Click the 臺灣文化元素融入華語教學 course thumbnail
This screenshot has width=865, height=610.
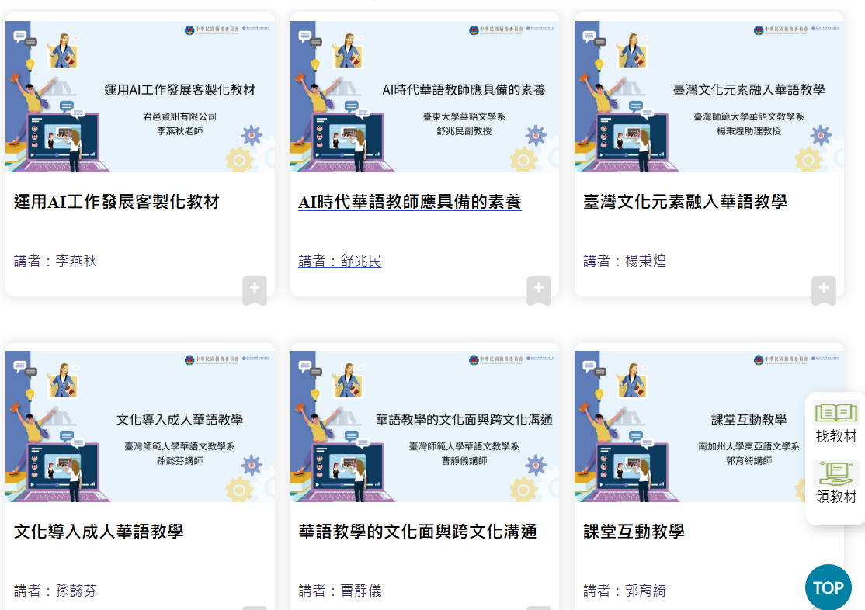tap(708, 96)
